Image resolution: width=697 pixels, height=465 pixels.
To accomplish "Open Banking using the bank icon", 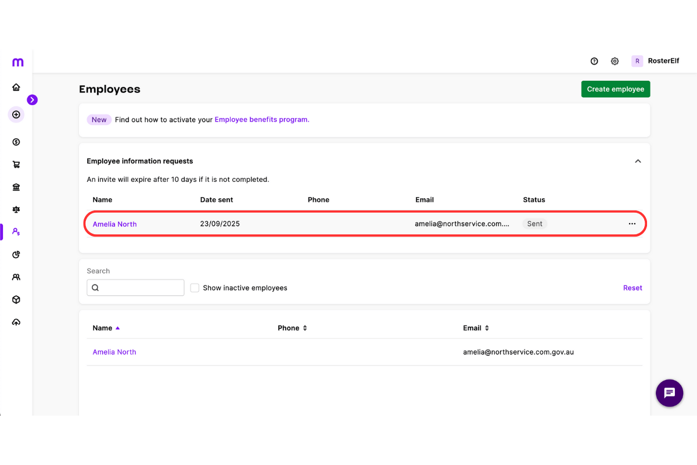I will pos(16,187).
